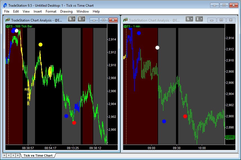Click the white dot marker in 1 min chart
Image resolution: width=241 pixels, height=160 pixels.
pos(157,48)
